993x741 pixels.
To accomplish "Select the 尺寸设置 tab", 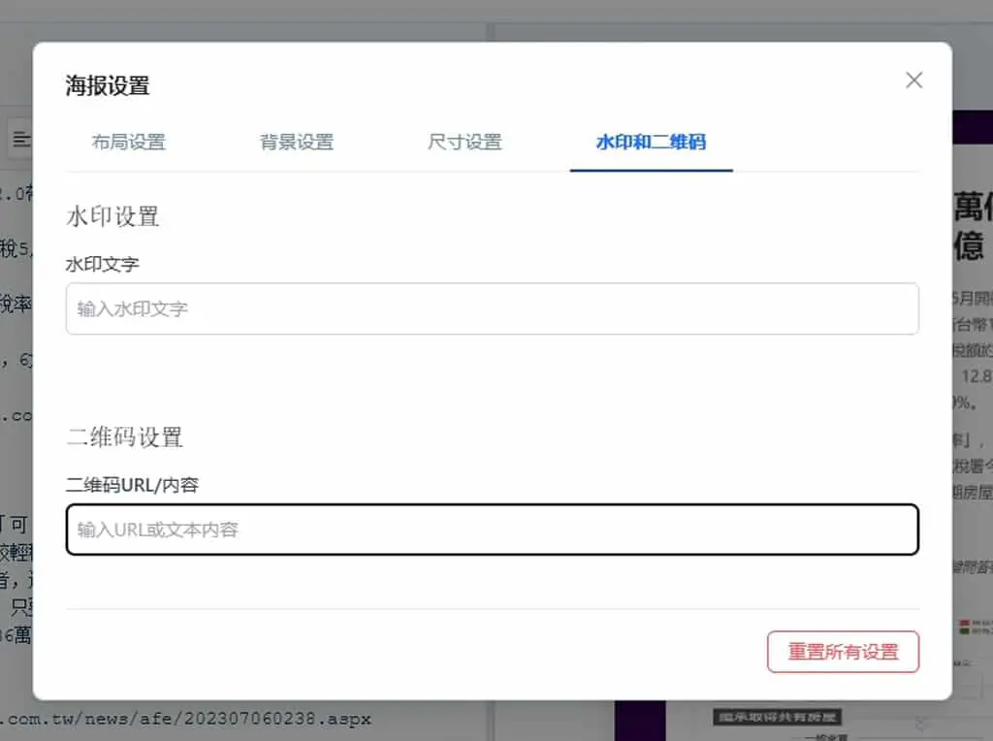I will (464, 142).
